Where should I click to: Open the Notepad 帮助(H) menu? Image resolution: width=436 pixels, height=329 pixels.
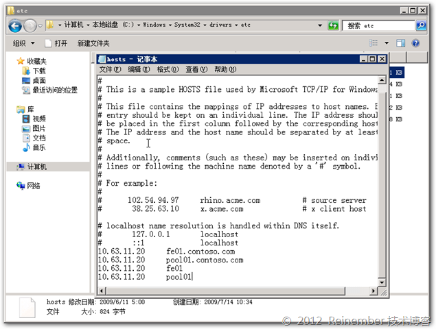[225, 69]
